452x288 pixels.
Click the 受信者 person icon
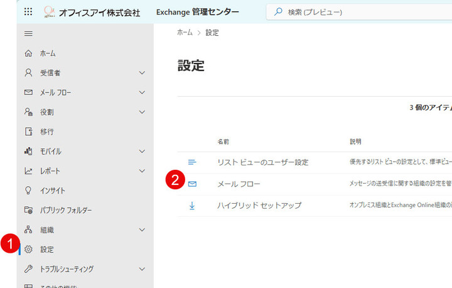click(28, 73)
